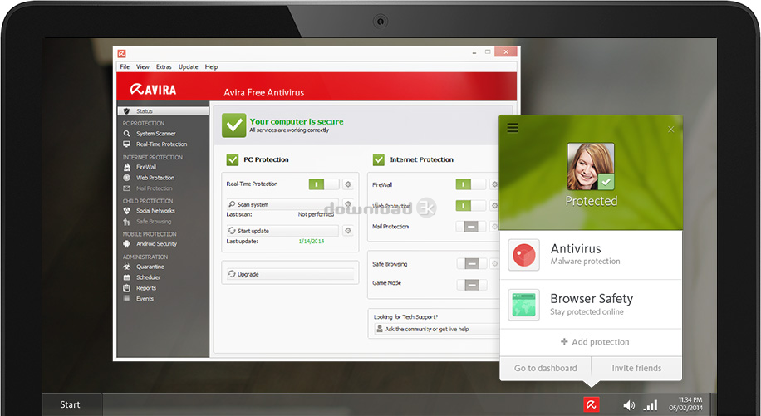Toggle the FireWall switch

[x=470, y=184]
